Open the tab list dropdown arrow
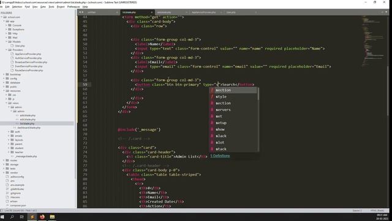The image size is (392, 221). coord(386,12)
